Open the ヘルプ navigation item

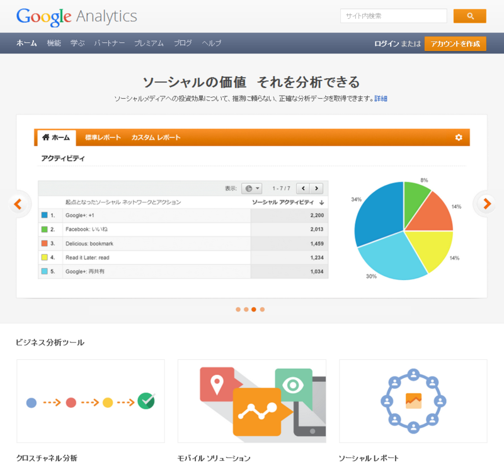[x=212, y=43]
